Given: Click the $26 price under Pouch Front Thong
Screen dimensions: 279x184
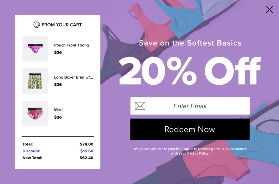Looking at the screenshot, I should click(58, 52).
